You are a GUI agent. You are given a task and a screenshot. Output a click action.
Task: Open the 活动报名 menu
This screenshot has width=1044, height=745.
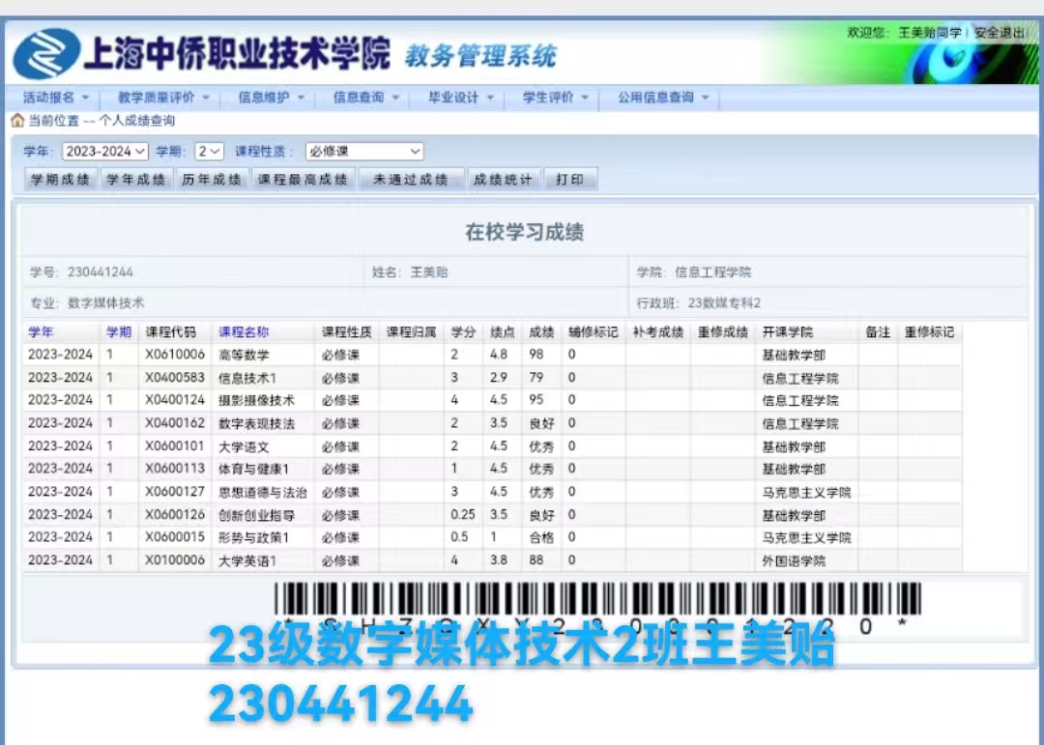(x=55, y=98)
